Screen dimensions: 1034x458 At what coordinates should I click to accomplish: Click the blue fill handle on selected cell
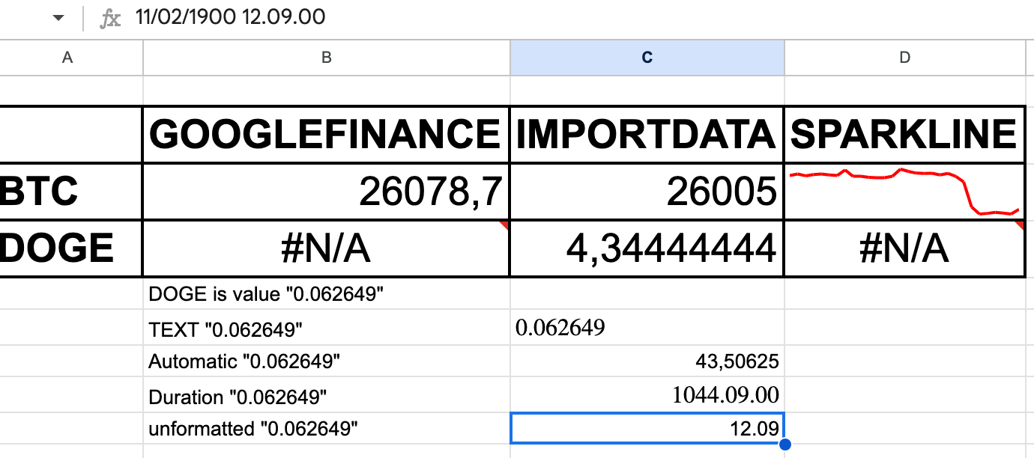(784, 444)
